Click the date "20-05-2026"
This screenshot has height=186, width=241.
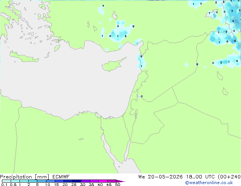pos(165,177)
